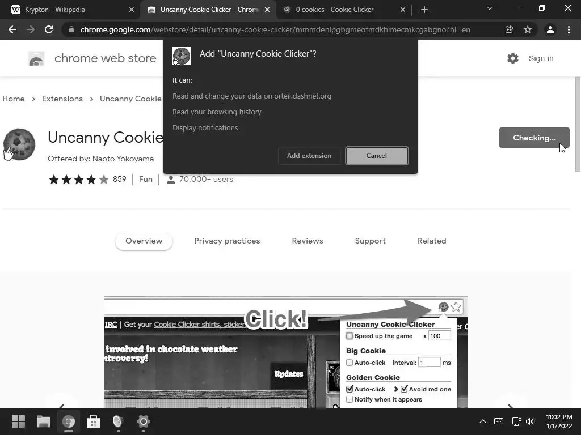Open the Chrome profile icon
581x435 pixels.
[x=550, y=29]
